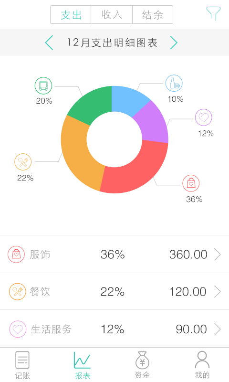This screenshot has height=382, width=229.
Task: Switch to the 结余 tab
Action: coord(153,15)
